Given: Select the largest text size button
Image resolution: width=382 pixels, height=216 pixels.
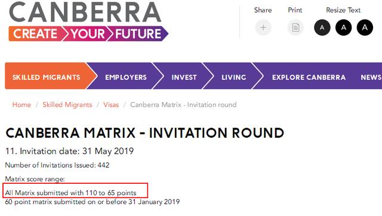Looking at the screenshot, I should click(x=365, y=27).
